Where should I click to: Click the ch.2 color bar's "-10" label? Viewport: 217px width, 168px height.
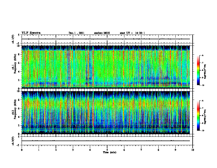[x=202, y=131]
